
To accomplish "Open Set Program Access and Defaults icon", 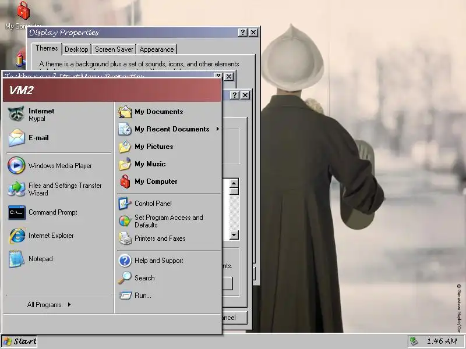I will point(125,221).
